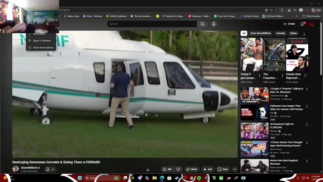This screenshot has height=182, width=323.
Task: Show next shorts with the arrow
Action: [x=307, y=58]
